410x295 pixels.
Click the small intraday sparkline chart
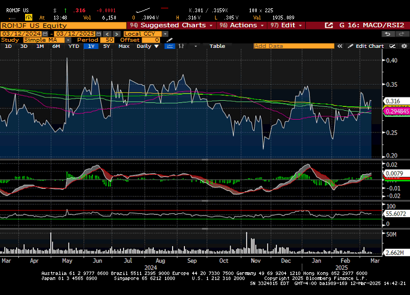(x=143, y=11)
